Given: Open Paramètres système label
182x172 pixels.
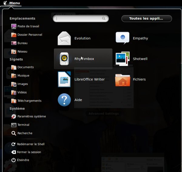Looking at the screenshot, I should [x=32, y=116].
